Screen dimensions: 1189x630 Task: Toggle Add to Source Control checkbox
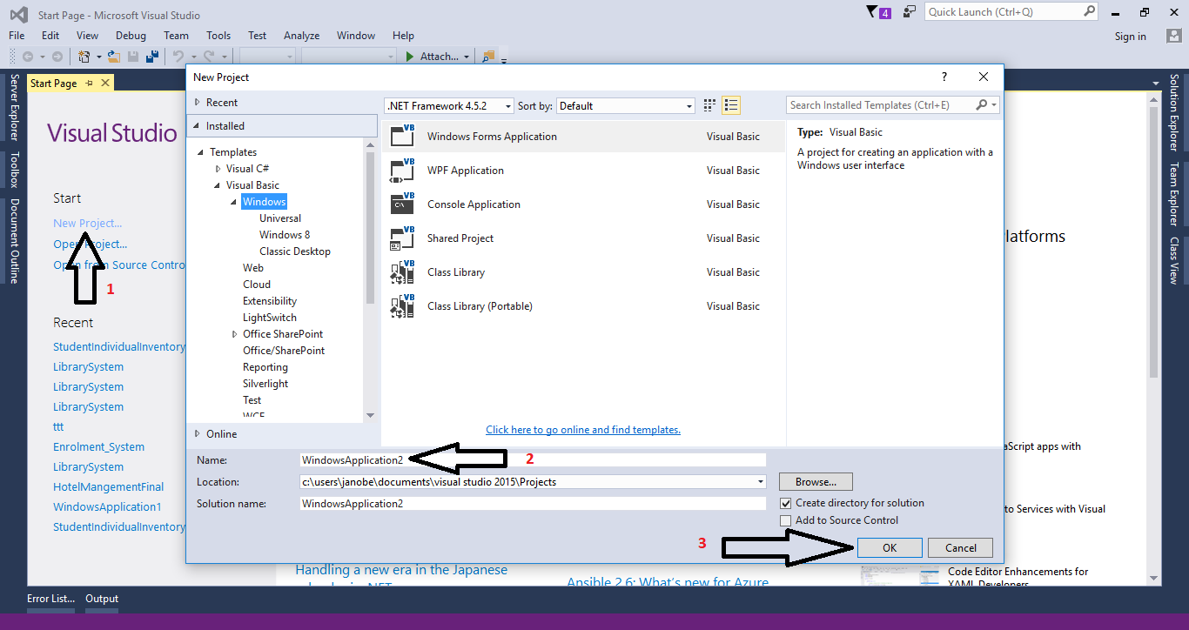click(786, 520)
